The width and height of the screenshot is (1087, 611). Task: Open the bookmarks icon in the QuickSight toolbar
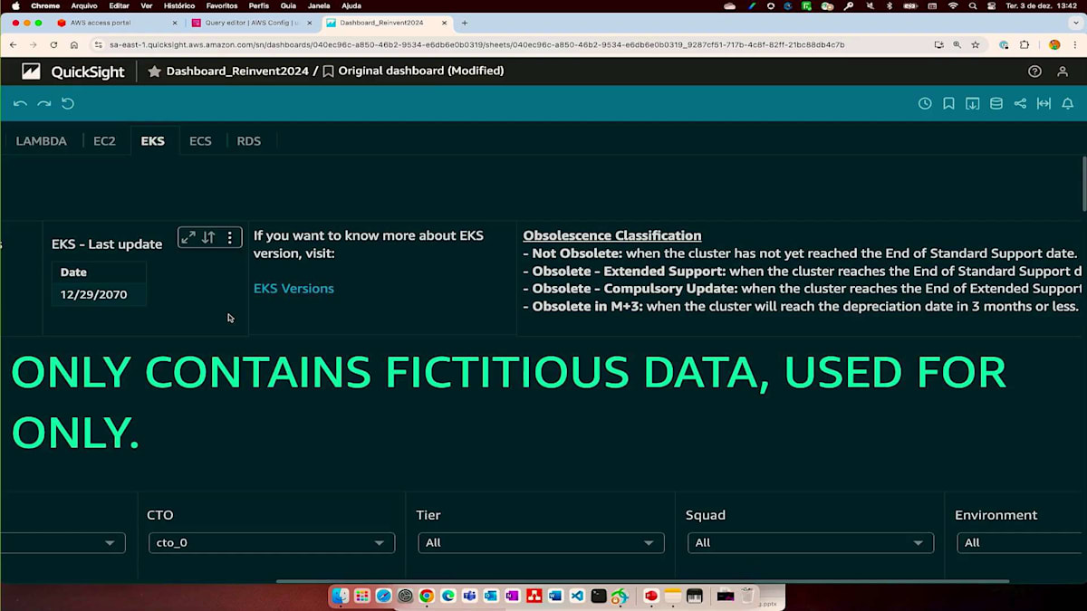pyautogui.click(x=948, y=103)
